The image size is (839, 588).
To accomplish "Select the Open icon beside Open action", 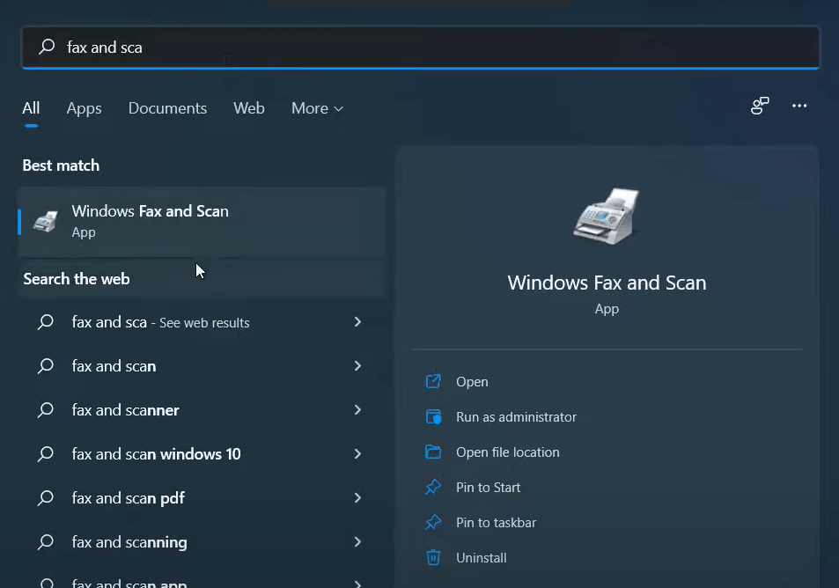I will pos(433,381).
